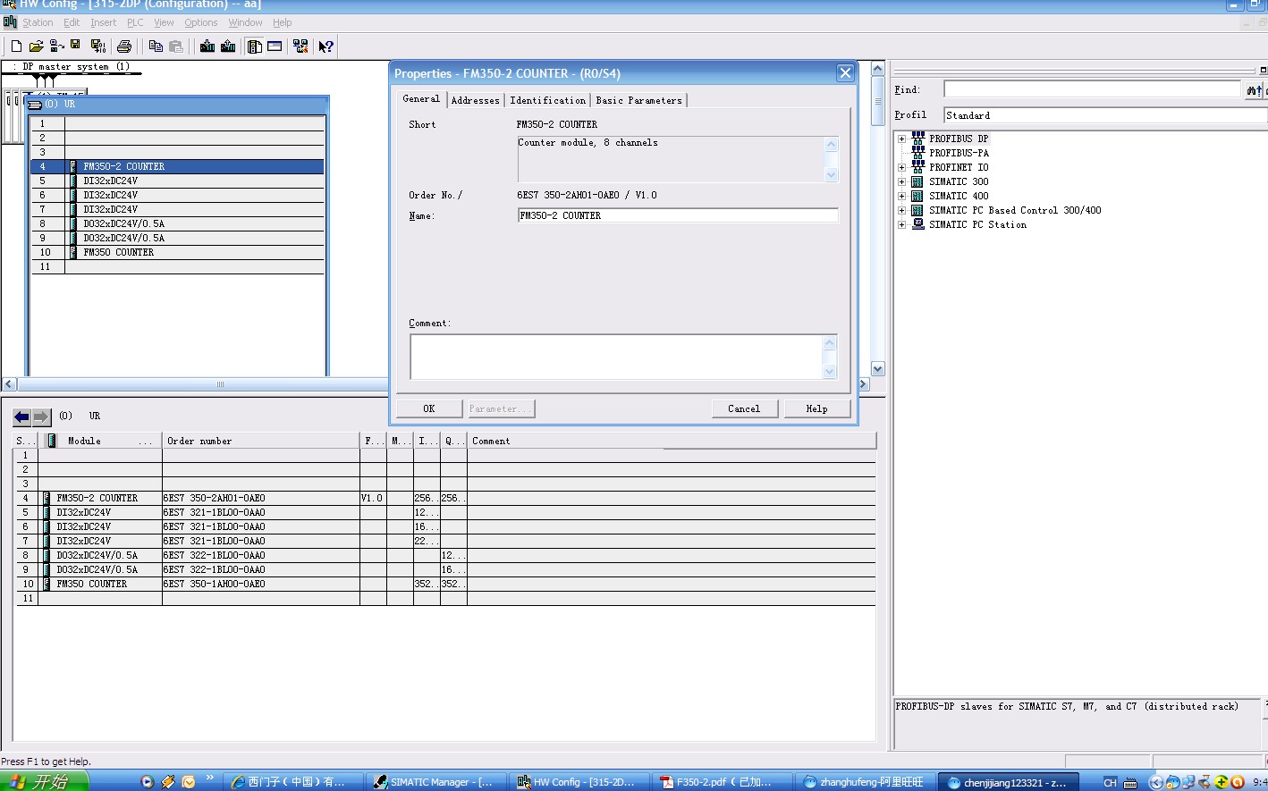Viewport: 1268px width, 791px height.
Task: Show hidden quick launch icons chevron
Action: pyautogui.click(x=210, y=778)
